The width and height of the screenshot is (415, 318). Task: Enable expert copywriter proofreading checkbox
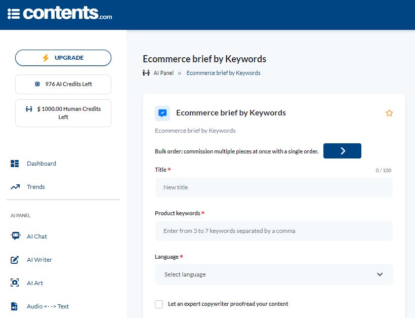[x=159, y=304]
